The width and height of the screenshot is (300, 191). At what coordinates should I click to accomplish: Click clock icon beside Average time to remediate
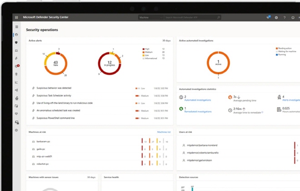coord(230,110)
